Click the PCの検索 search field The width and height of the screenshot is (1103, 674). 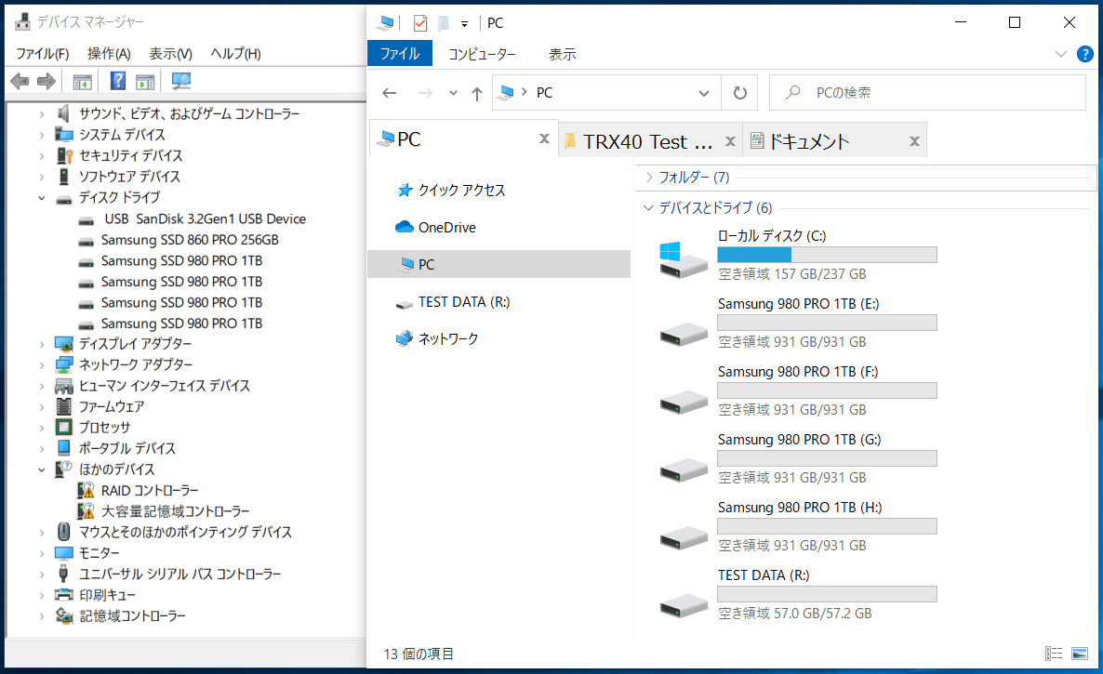coord(927,93)
